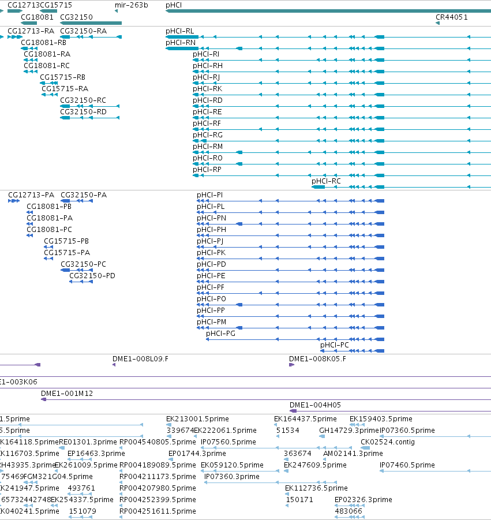Image resolution: width=491 pixels, height=520 pixels.
Task: Select EST EK112736.5prime
Action: click(316, 488)
